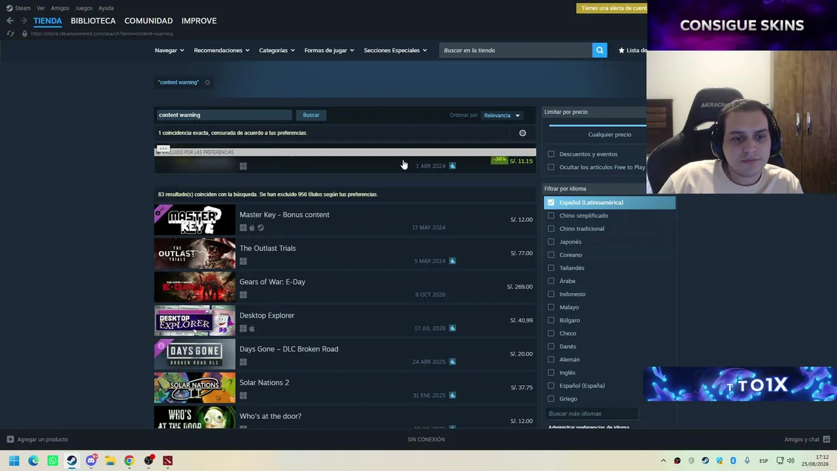The height and width of the screenshot is (471, 837).
Task: Open the IMPROVE profile tab
Action: pyautogui.click(x=199, y=21)
